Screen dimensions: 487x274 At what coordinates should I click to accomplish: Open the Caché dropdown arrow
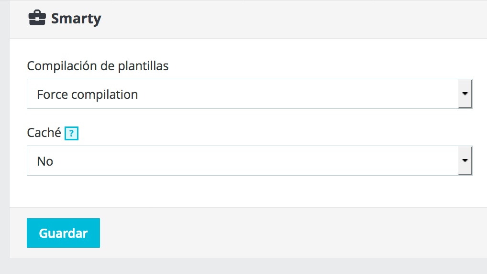point(465,160)
